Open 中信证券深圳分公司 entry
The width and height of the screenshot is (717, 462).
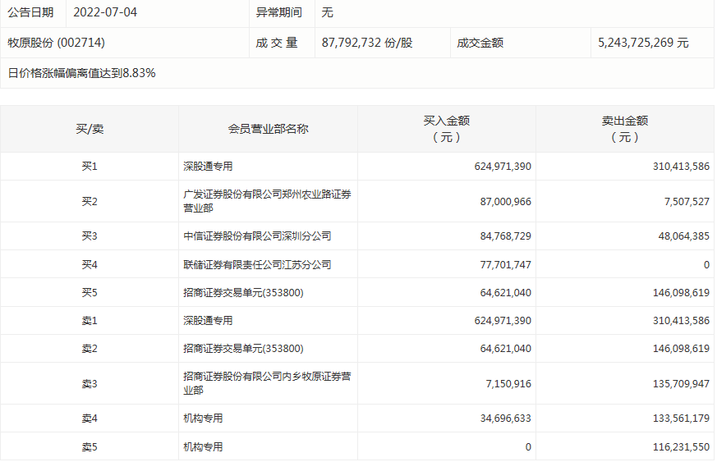[257, 236]
